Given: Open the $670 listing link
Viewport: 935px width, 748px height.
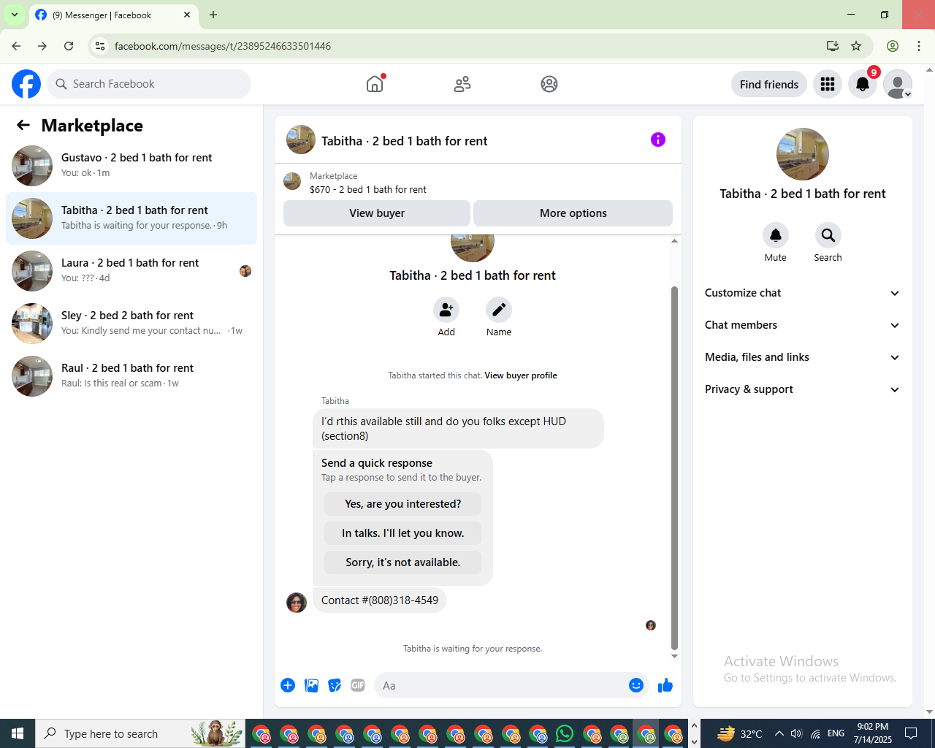Looking at the screenshot, I should tap(368, 189).
